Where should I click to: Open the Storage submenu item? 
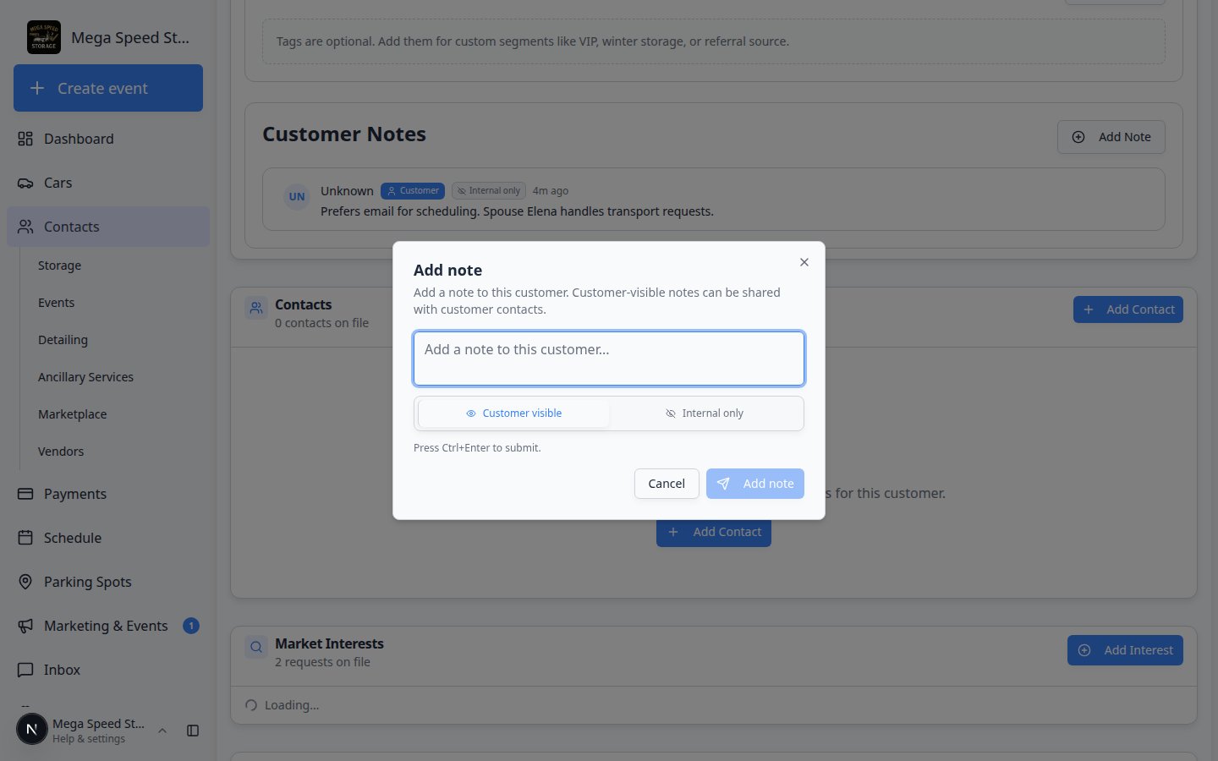(59, 266)
